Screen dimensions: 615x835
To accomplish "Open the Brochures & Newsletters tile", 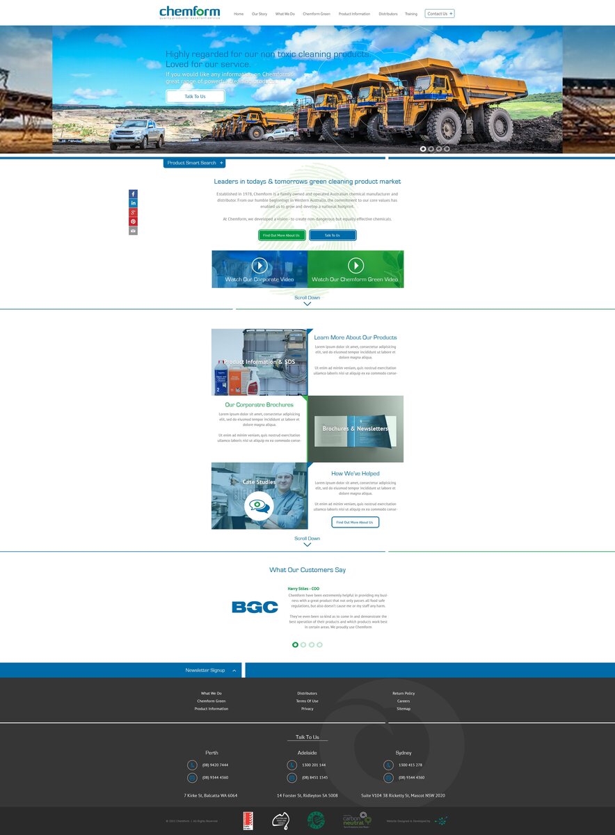I will (356, 429).
